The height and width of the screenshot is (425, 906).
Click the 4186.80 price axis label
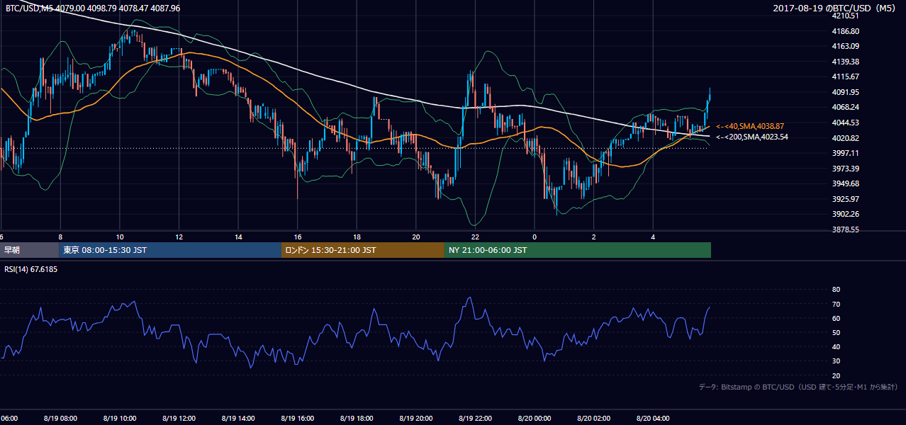(x=846, y=31)
